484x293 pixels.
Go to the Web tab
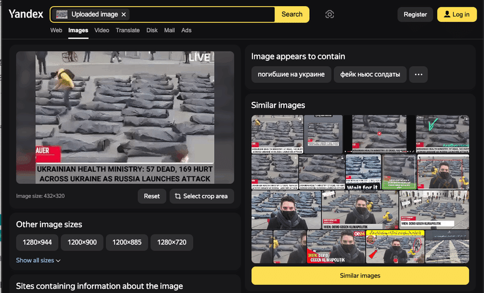click(x=56, y=30)
